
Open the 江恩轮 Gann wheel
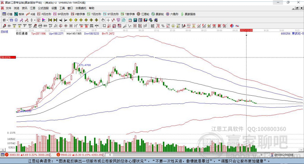tap(143, 14)
